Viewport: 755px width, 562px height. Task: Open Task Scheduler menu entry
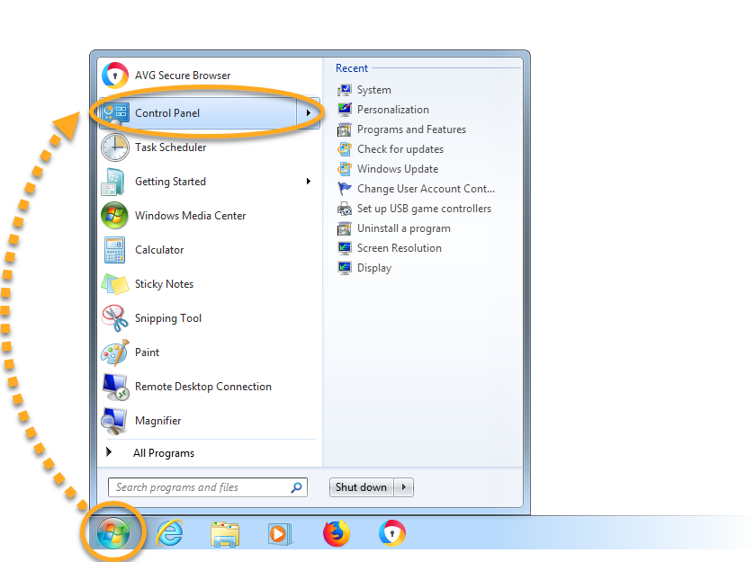[x=210, y=147]
